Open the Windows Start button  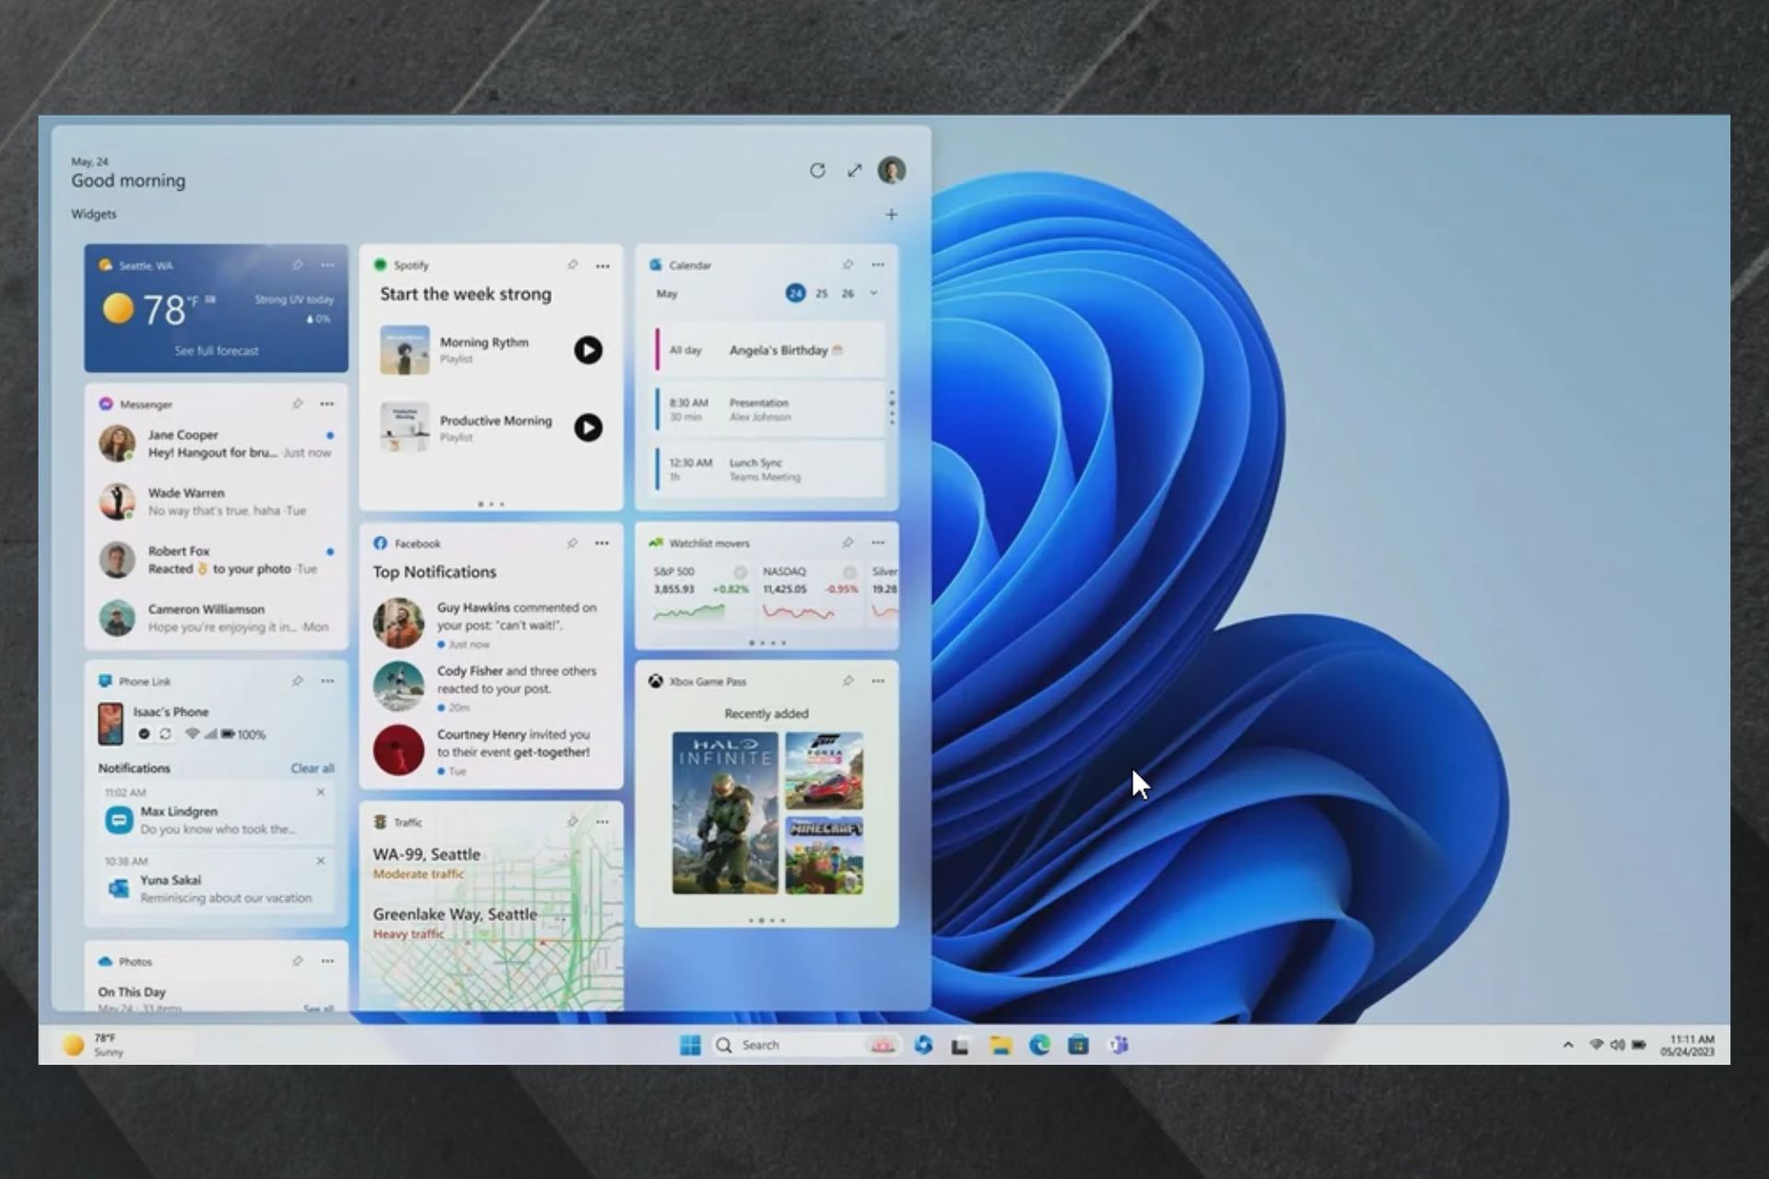tap(690, 1045)
